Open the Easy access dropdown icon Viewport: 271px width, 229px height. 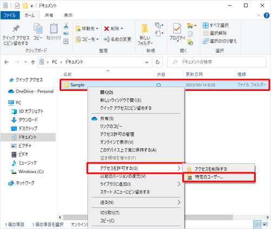click(x=159, y=34)
